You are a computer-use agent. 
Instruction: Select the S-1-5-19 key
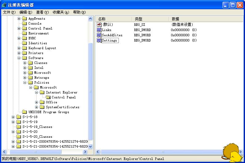tap(30, 122)
